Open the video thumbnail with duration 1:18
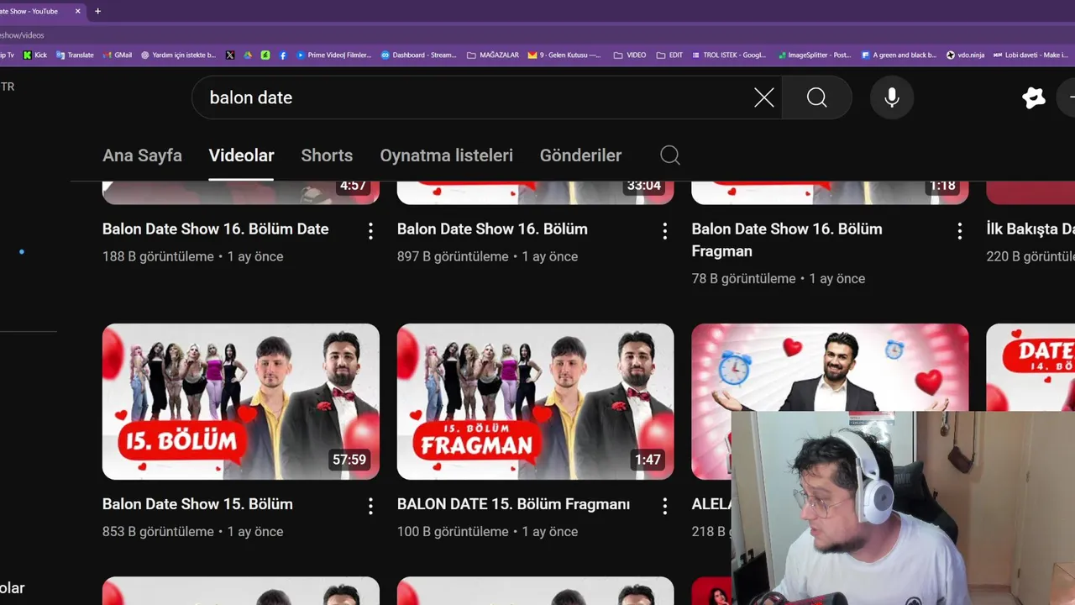1075x605 pixels. point(830,192)
